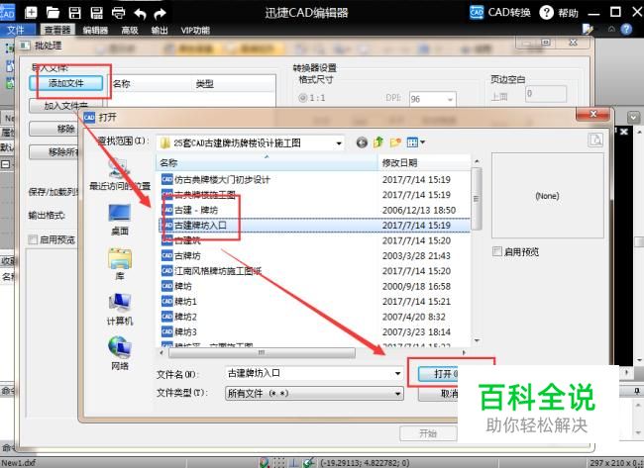Toggle 启用预览 checkbox in Open dialog
This screenshot has height=468, width=644.
point(497,251)
